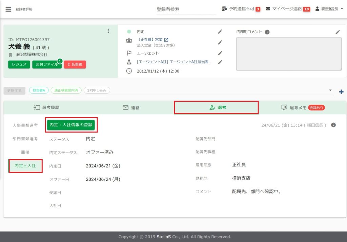This screenshot has height=242, width=347.
Task: Follow the [エージェントA社] agent link
Action: coord(174,62)
